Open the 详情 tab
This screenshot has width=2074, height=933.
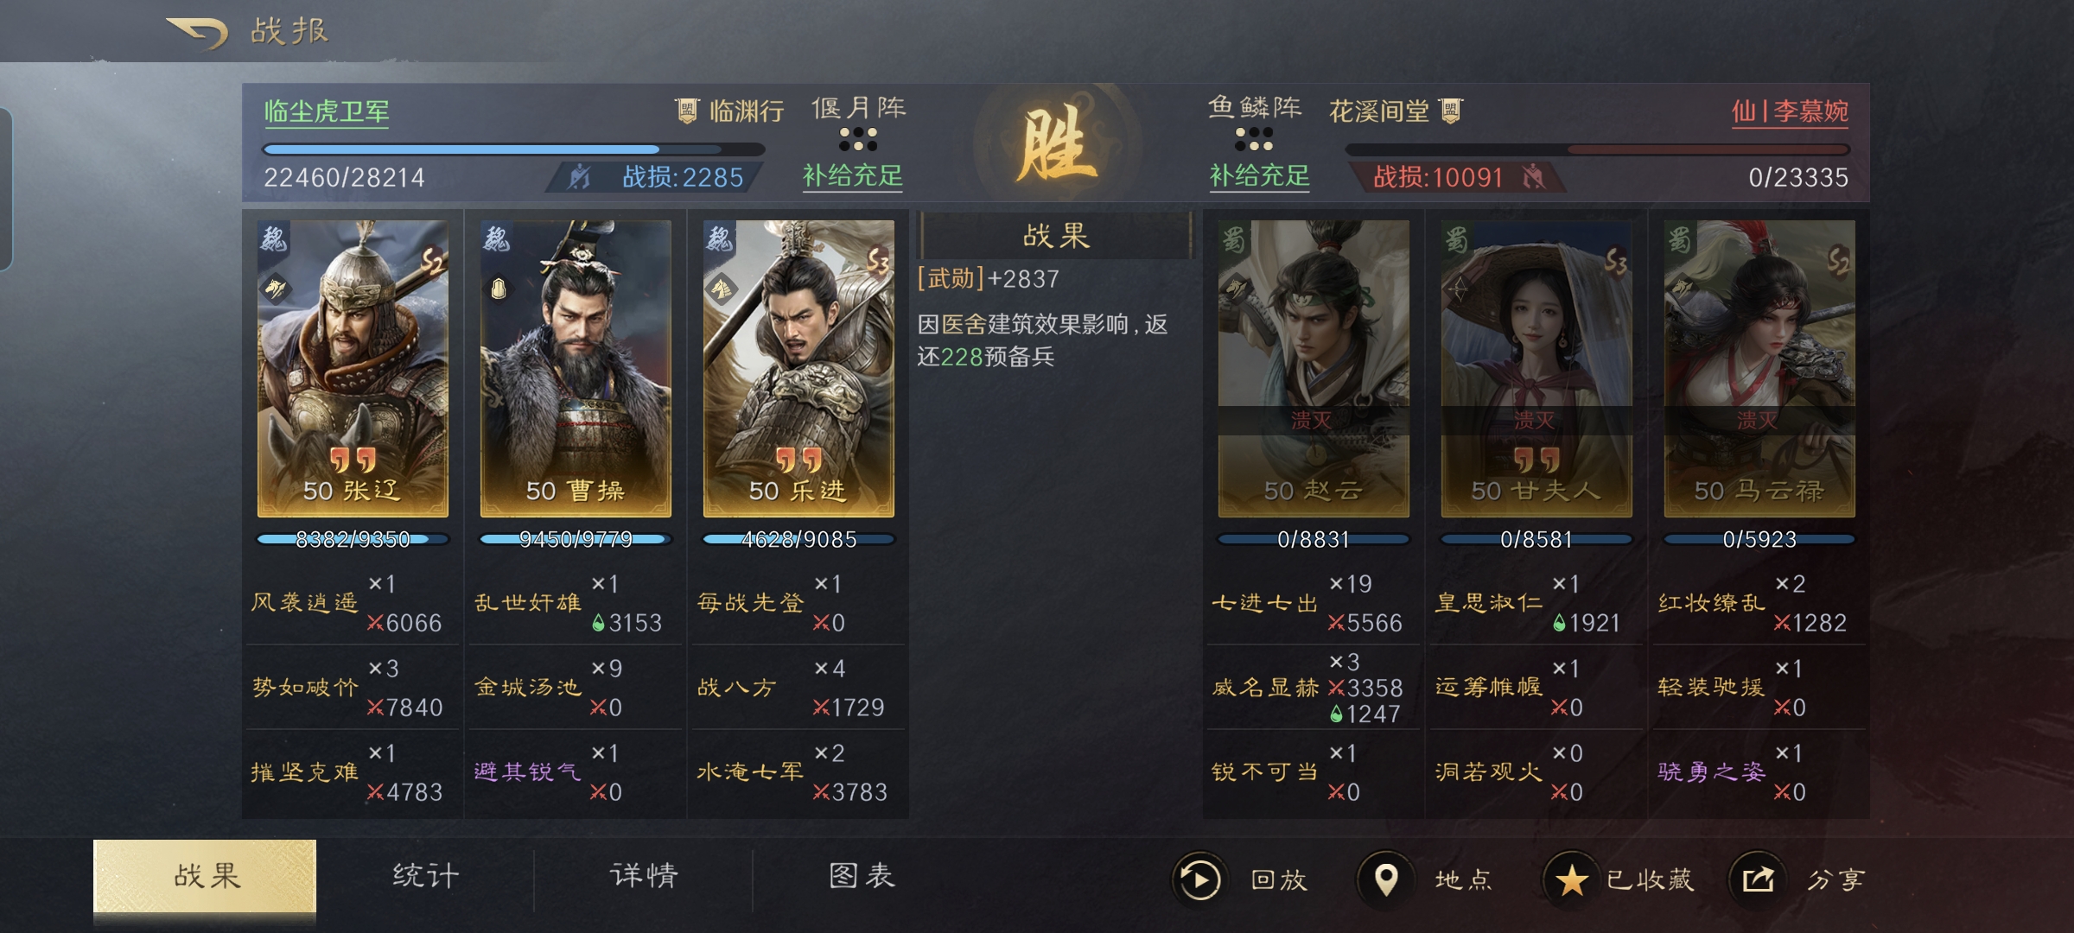click(x=644, y=876)
